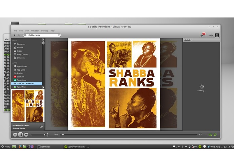Adjust the volume slider
Image resolution: width=234 pixels, height=166 pixels.
pos(38,135)
